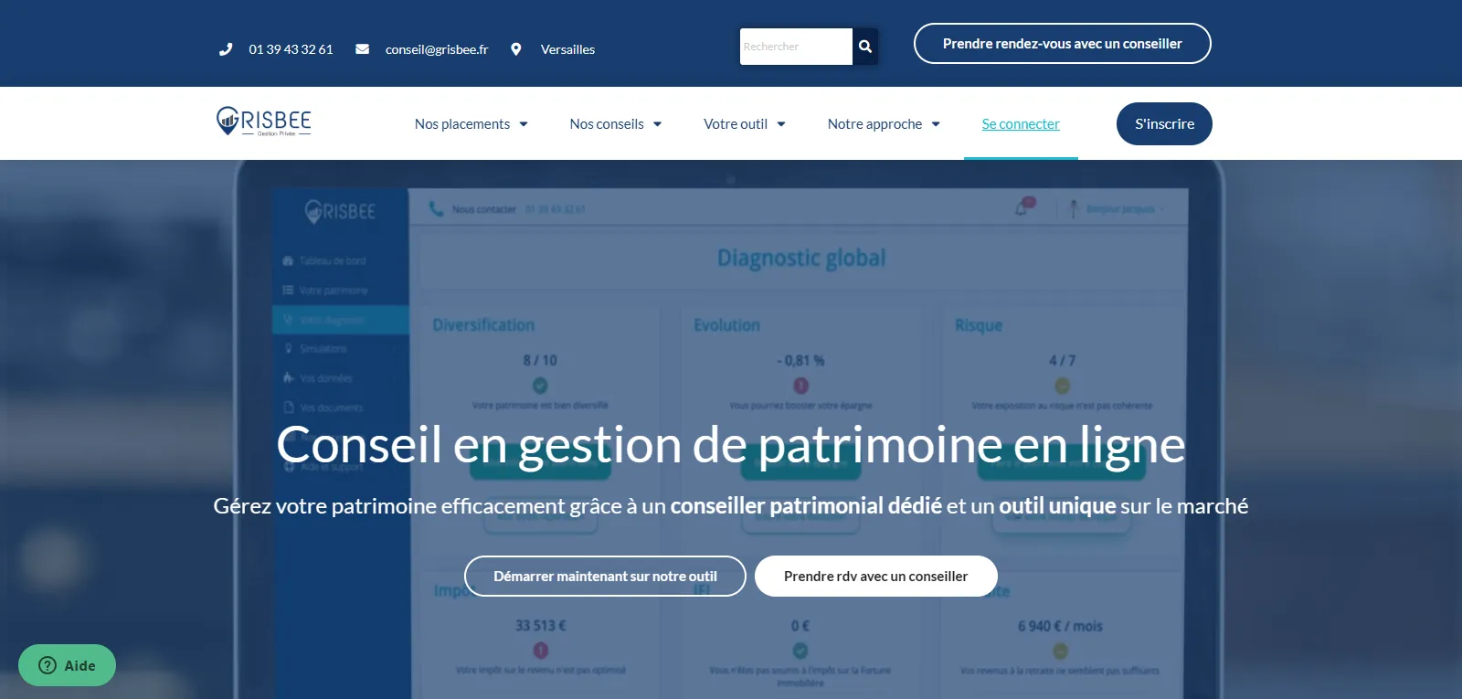1462x699 pixels.
Task: Click the envelope email icon
Action: [363, 49]
